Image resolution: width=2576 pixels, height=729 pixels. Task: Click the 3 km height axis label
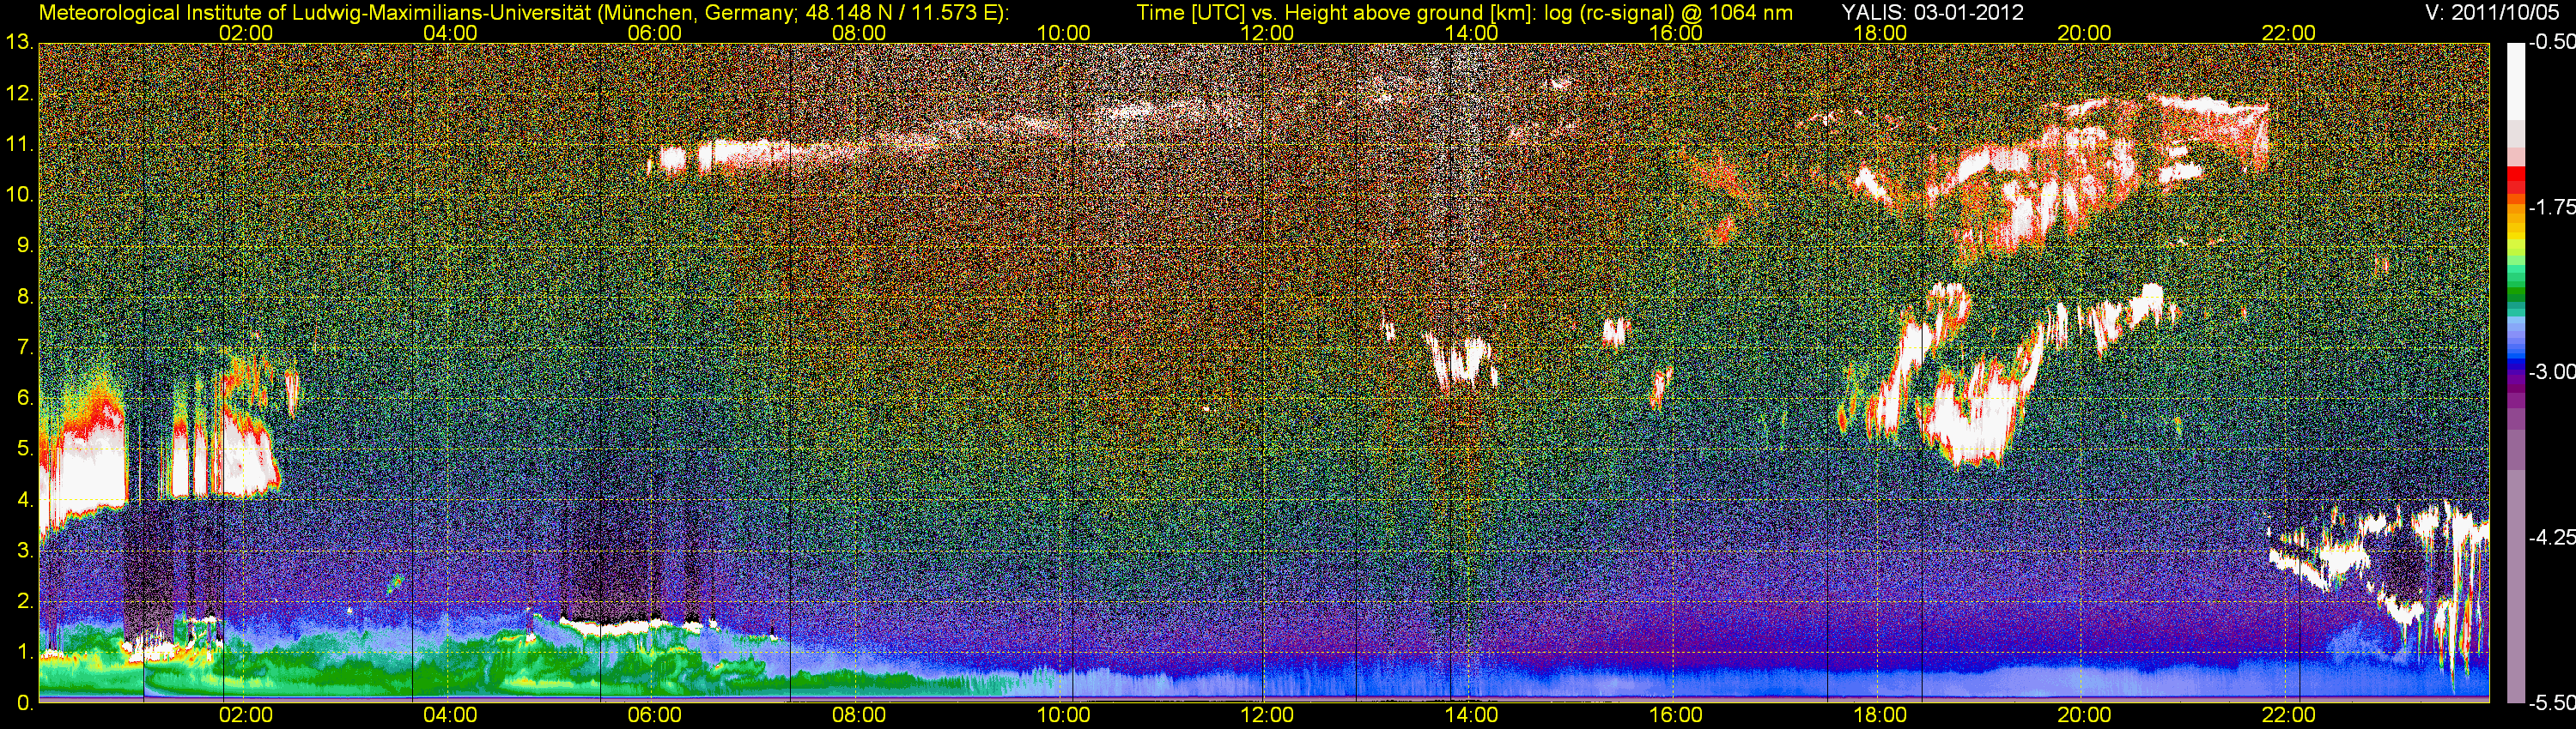click(25, 551)
